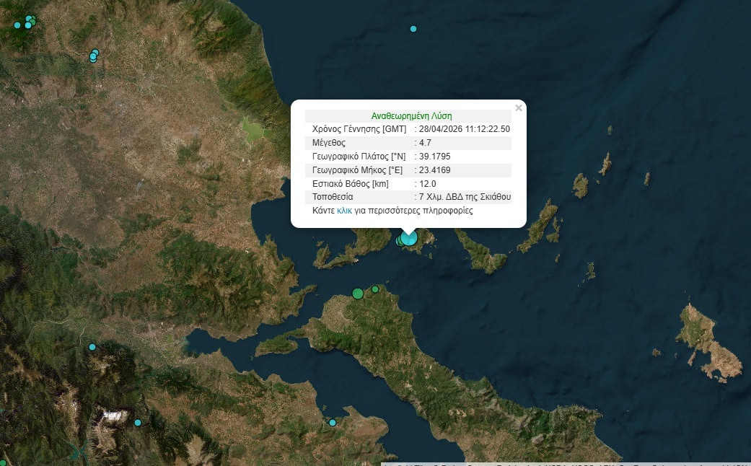Open κλικ link for more earthquake information
Viewport: 751px width, 466px height.
pos(345,210)
